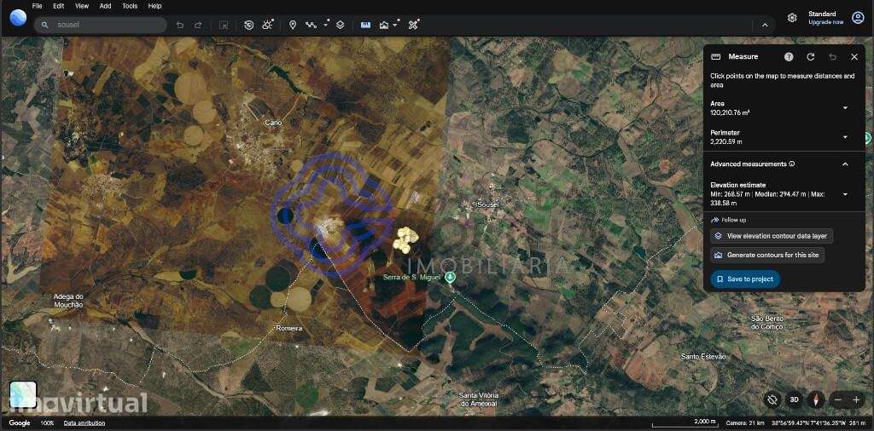Open the Edit menu
This screenshot has height=431, width=874.
(59, 6)
